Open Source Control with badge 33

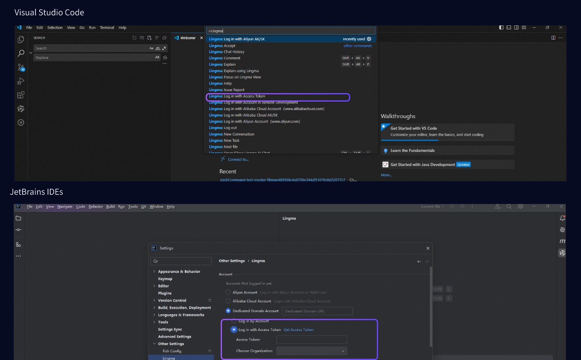click(21, 67)
